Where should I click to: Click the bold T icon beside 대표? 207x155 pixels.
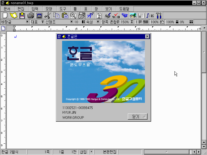pos(42,22)
